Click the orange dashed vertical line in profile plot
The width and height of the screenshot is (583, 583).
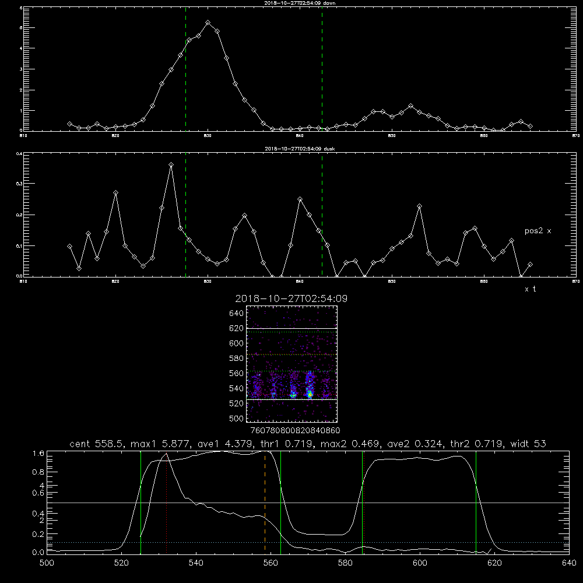point(265,502)
